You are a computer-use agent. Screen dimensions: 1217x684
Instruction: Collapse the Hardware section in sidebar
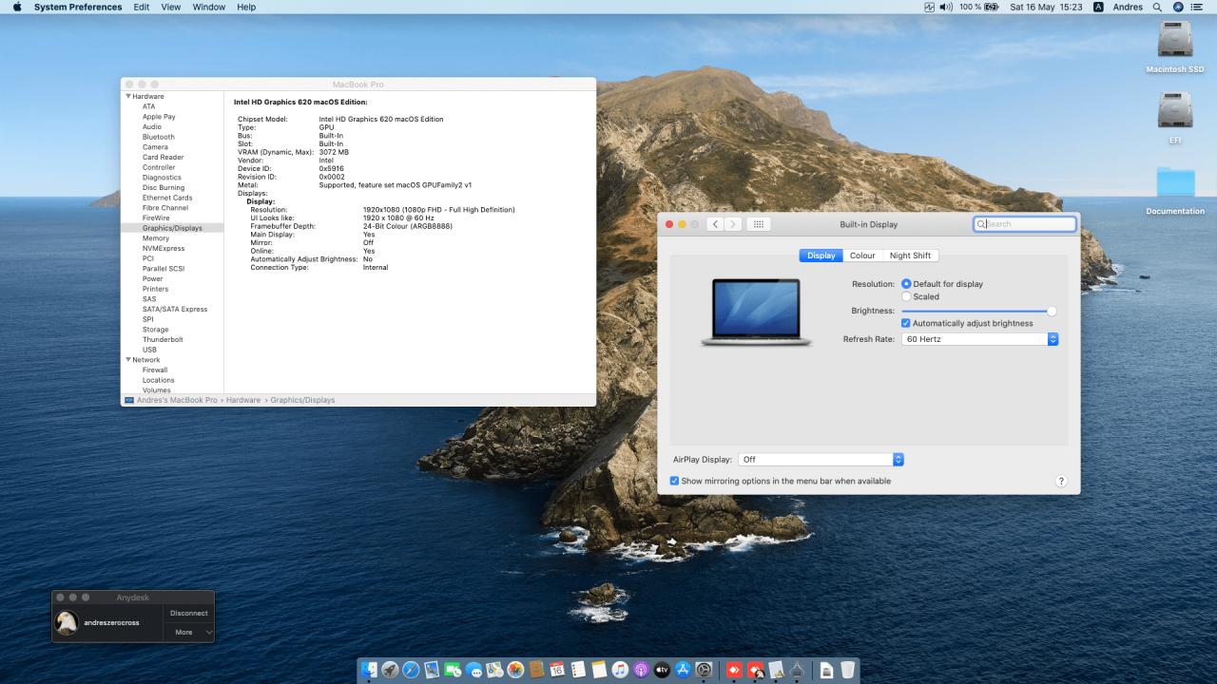128,96
